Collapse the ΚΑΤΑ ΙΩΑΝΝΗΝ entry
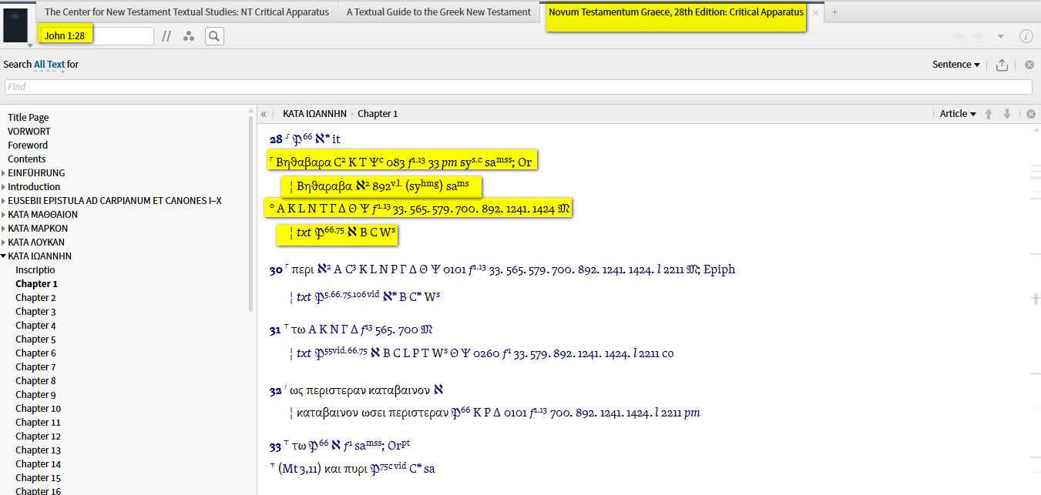The width and height of the screenshot is (1041, 495). [4, 256]
